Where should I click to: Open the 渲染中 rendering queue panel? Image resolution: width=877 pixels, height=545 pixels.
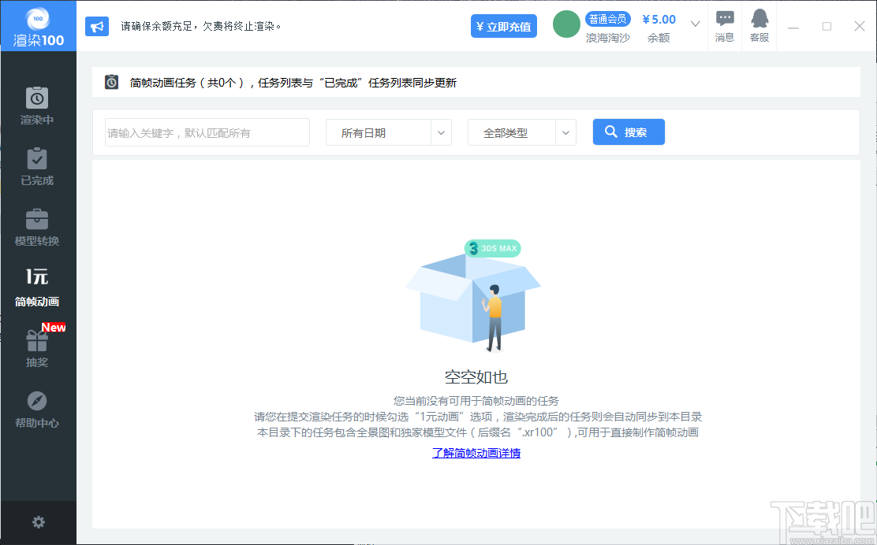pos(37,106)
